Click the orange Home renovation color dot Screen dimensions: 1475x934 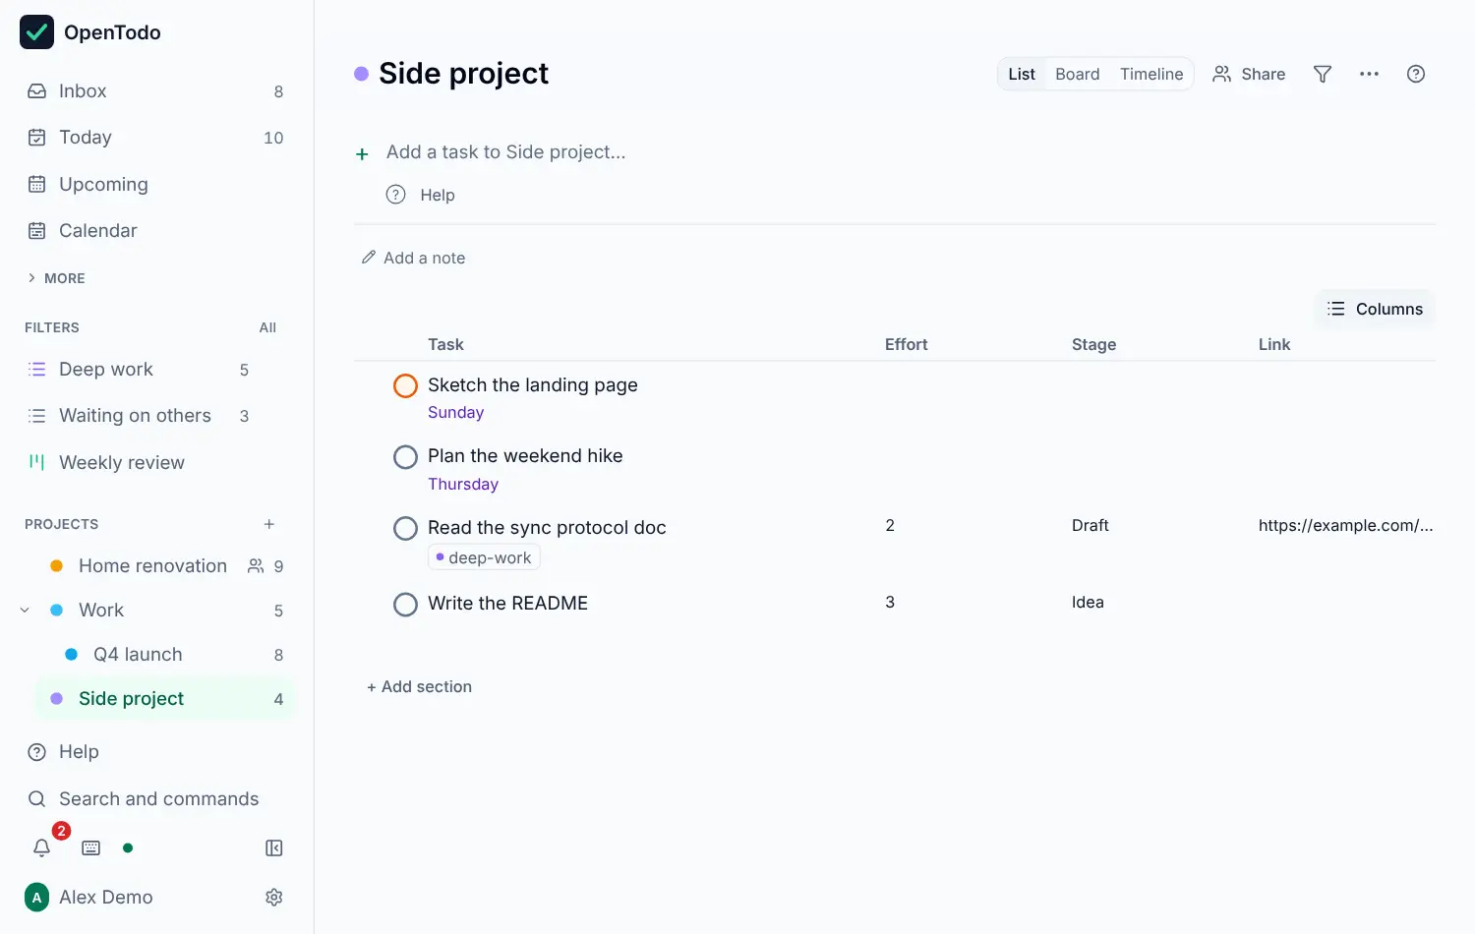[57, 566]
